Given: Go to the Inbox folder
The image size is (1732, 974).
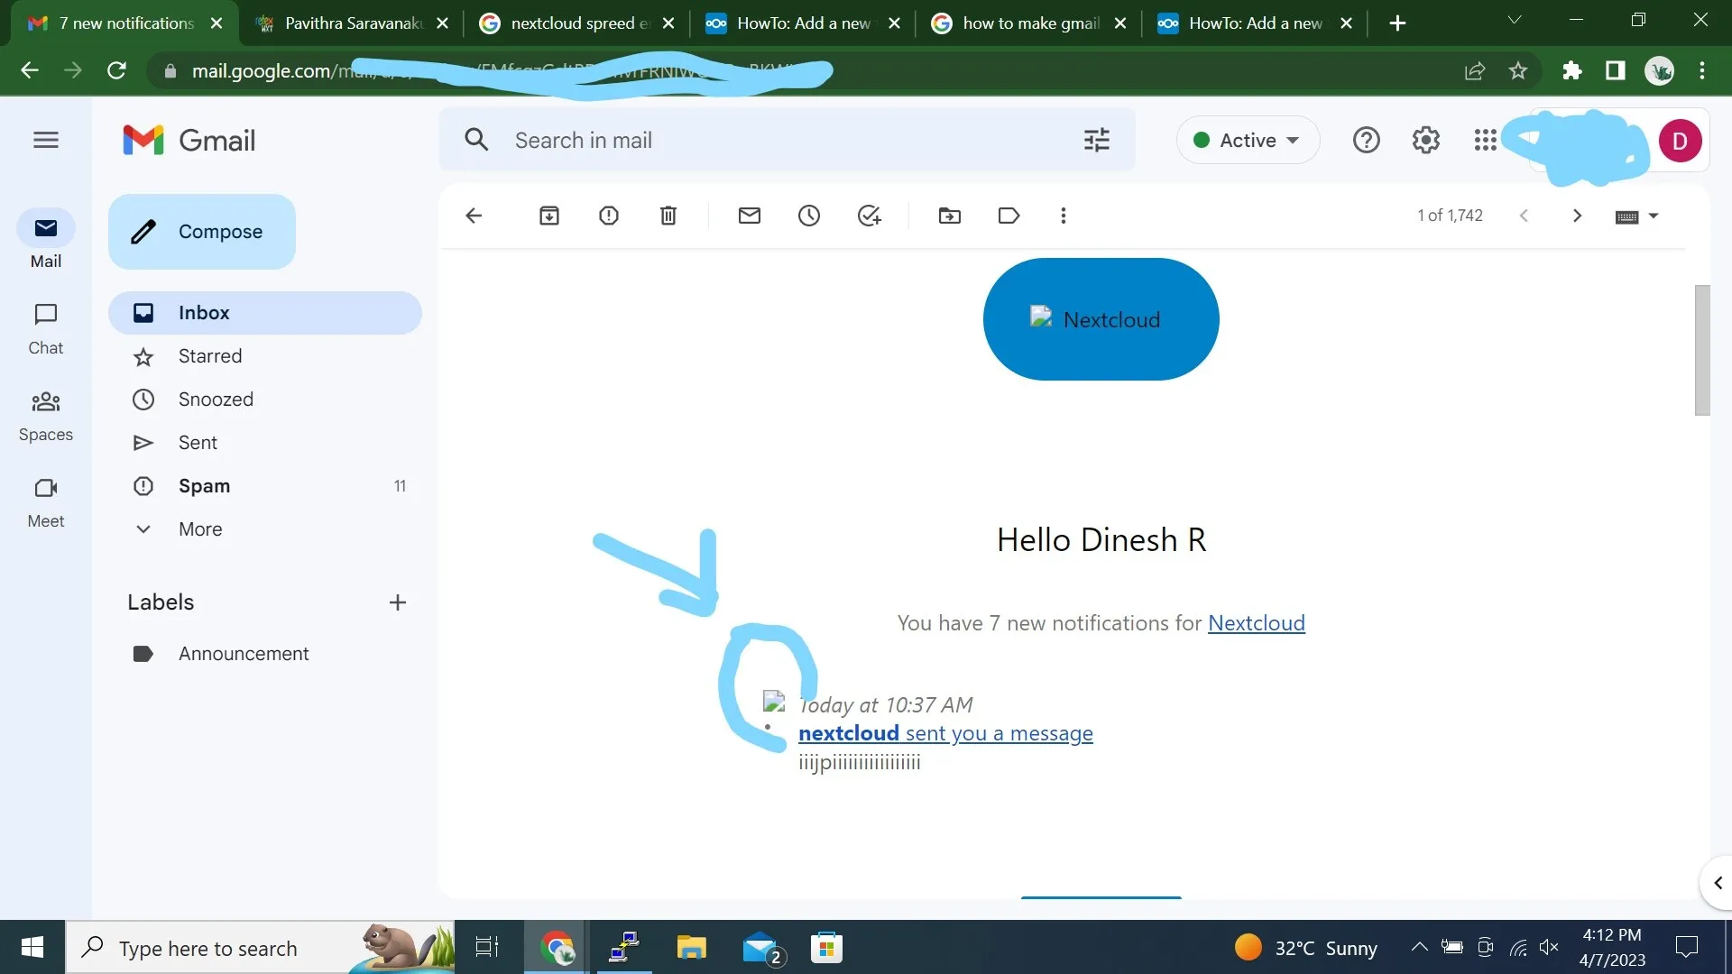Looking at the screenshot, I should click(265, 313).
